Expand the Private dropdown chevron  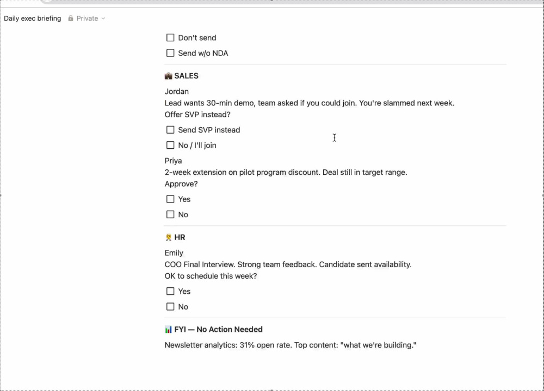pos(103,18)
